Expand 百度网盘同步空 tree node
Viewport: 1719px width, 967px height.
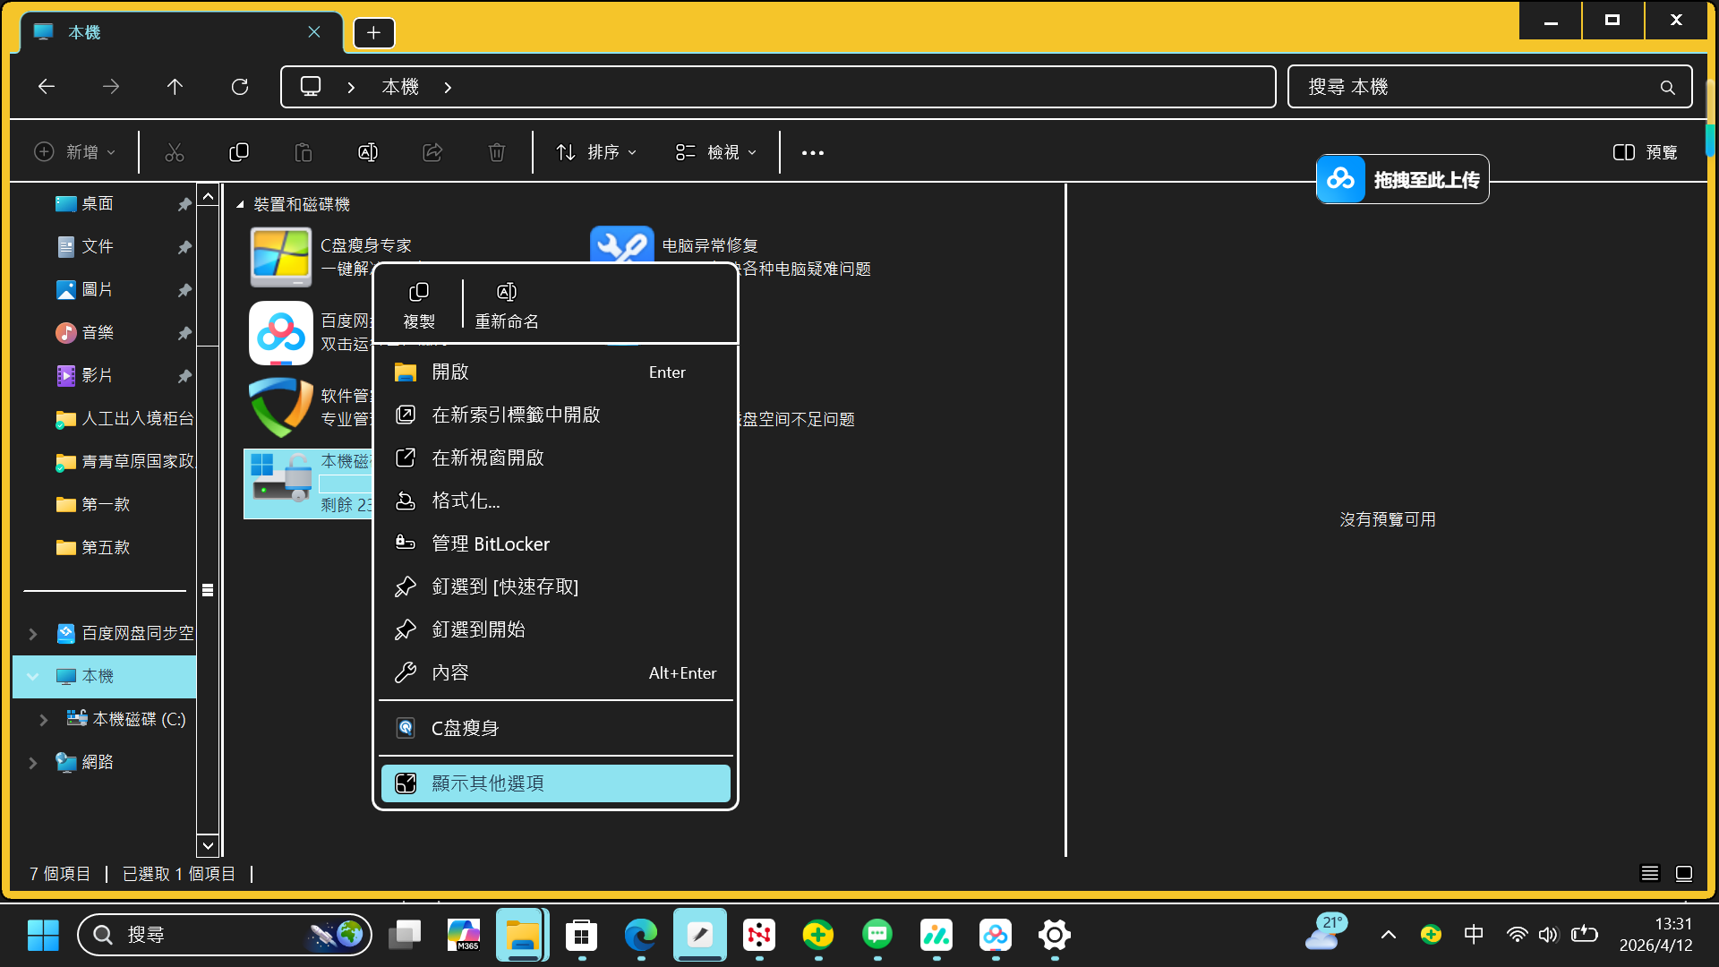[x=33, y=634]
